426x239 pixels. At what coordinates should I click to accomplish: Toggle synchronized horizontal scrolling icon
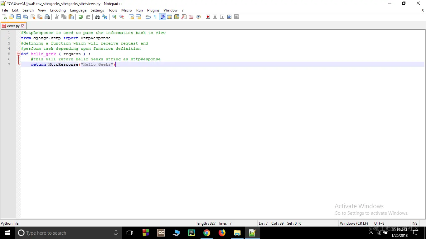[138, 17]
